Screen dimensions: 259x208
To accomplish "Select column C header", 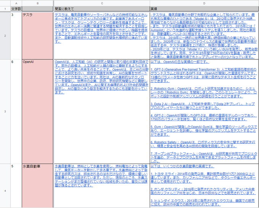I will [102, 3].
